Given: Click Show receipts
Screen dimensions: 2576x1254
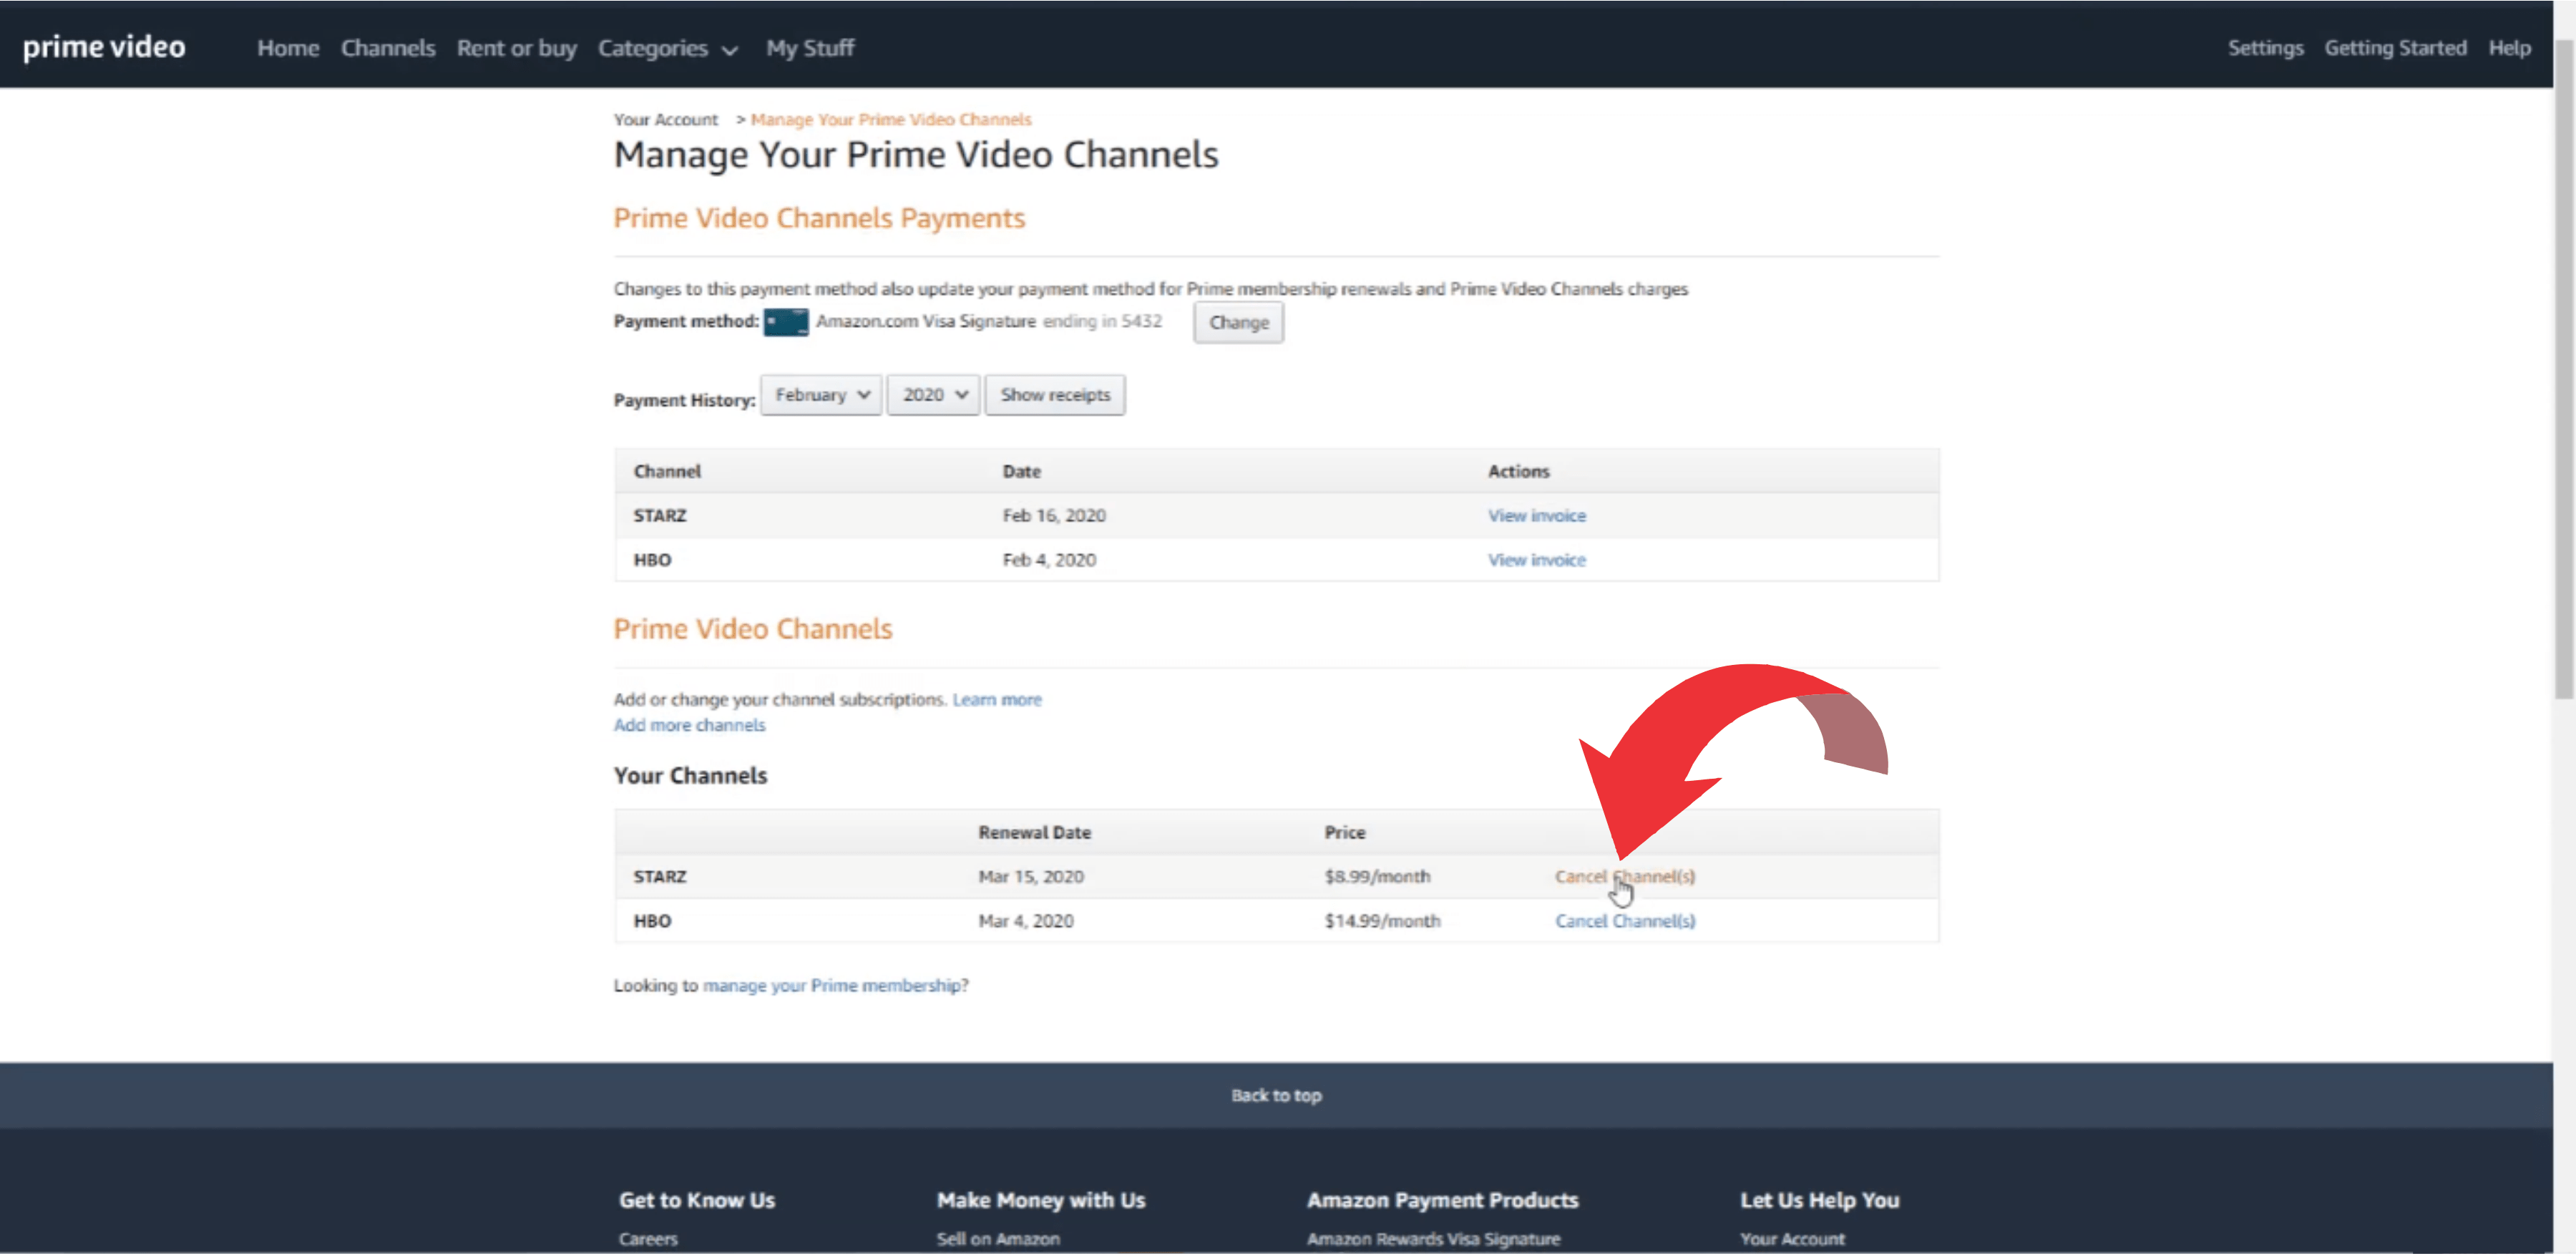Looking at the screenshot, I should pyautogui.click(x=1054, y=394).
